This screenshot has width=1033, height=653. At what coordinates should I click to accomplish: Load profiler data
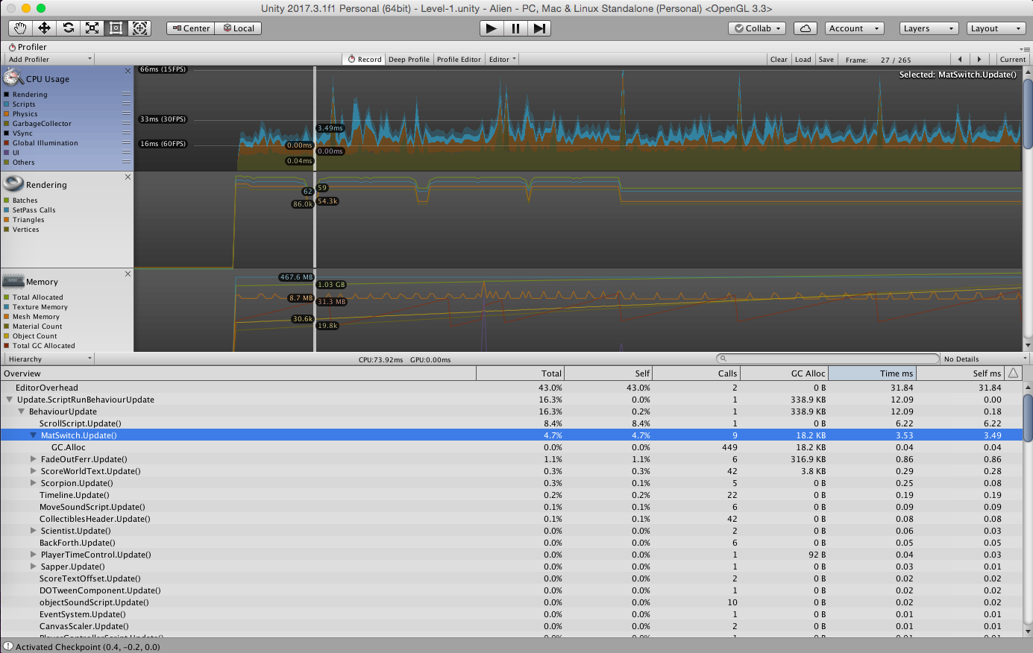(803, 59)
